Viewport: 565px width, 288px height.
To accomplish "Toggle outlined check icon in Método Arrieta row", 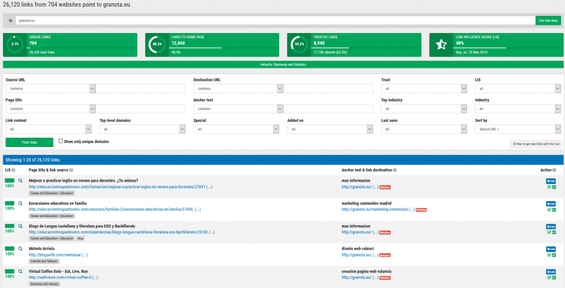I will coord(549,255).
